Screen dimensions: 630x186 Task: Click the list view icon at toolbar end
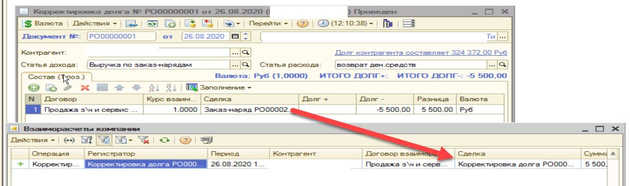409,23
